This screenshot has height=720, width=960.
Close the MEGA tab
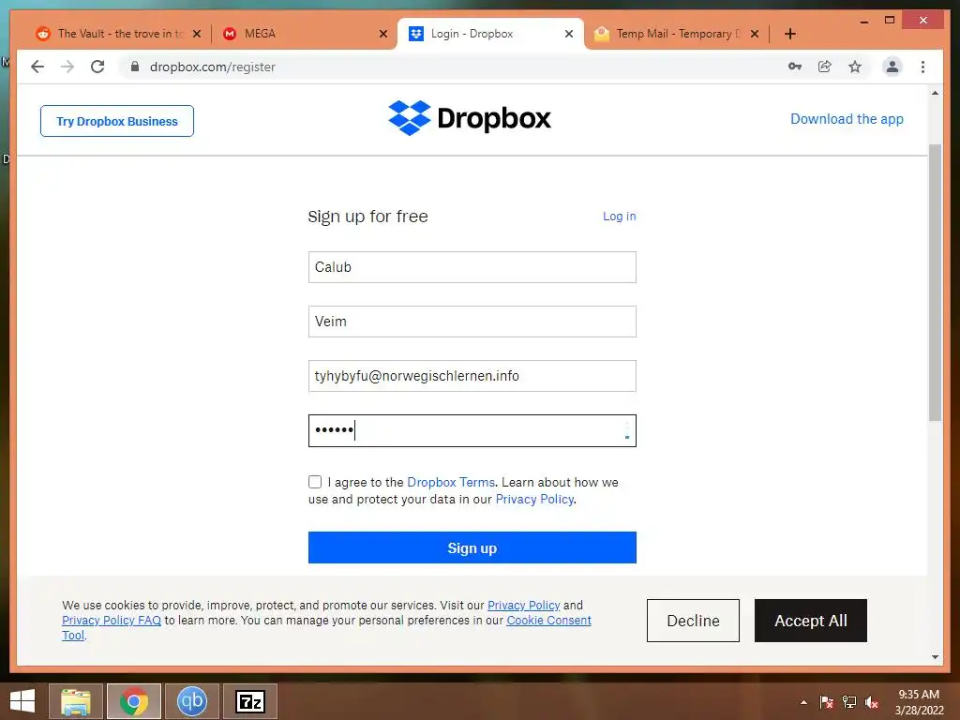383,34
